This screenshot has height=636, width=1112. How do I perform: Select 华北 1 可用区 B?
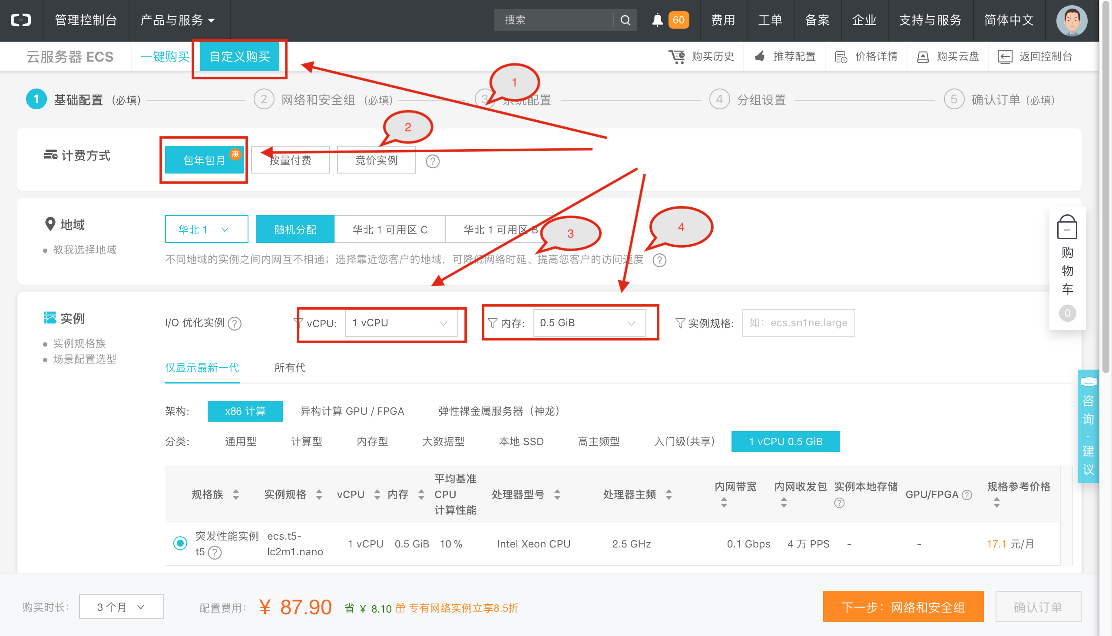pyautogui.click(x=501, y=229)
